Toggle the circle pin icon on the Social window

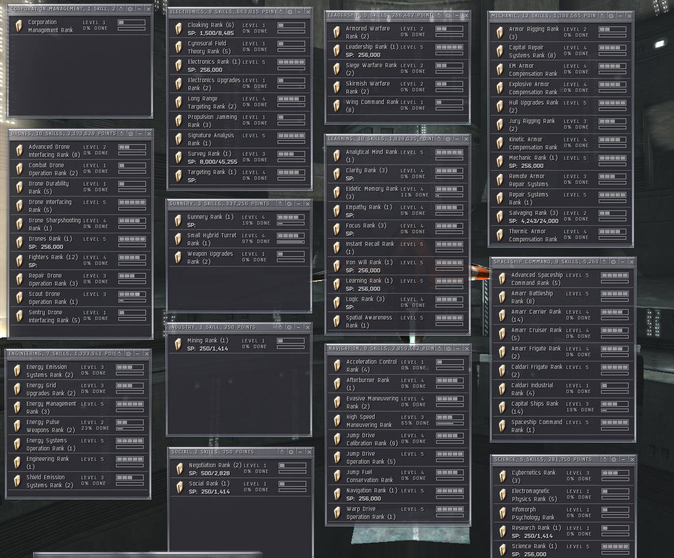pyautogui.click(x=291, y=452)
